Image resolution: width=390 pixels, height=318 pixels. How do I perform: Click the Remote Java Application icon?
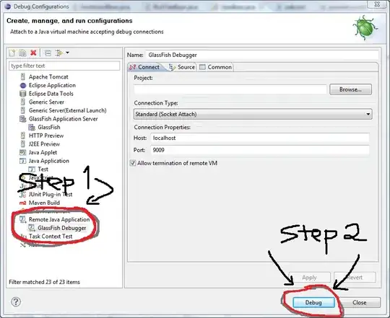coord(23,219)
